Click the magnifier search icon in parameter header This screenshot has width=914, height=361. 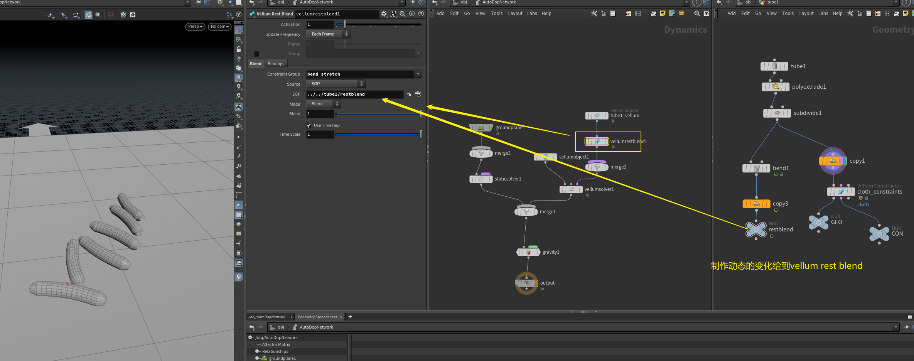coord(402,14)
